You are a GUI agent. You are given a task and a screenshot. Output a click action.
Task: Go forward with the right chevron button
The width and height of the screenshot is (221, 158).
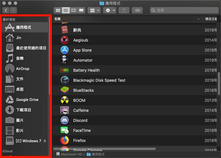point(13,10)
